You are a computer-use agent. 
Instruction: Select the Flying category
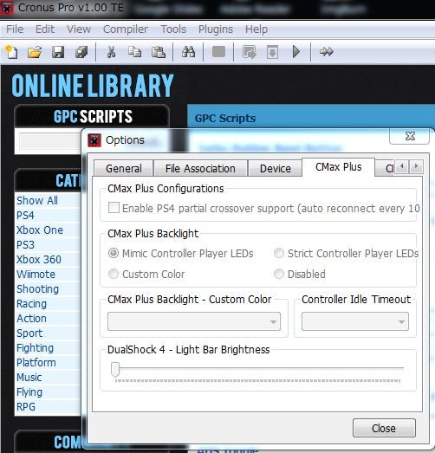click(29, 392)
